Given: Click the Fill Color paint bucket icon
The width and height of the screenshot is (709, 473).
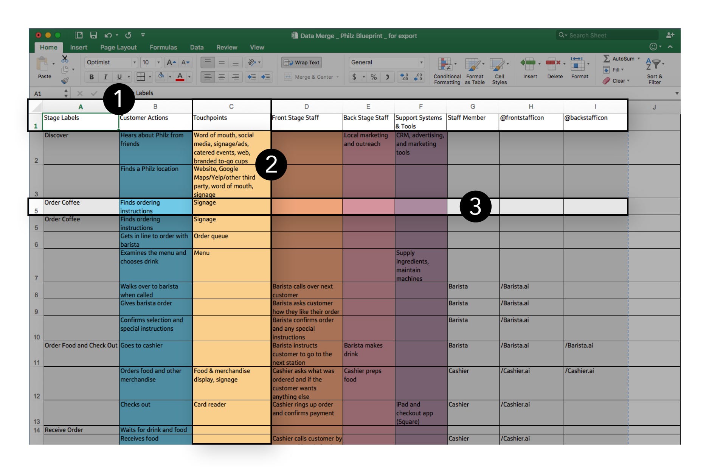Looking at the screenshot, I should tap(161, 76).
